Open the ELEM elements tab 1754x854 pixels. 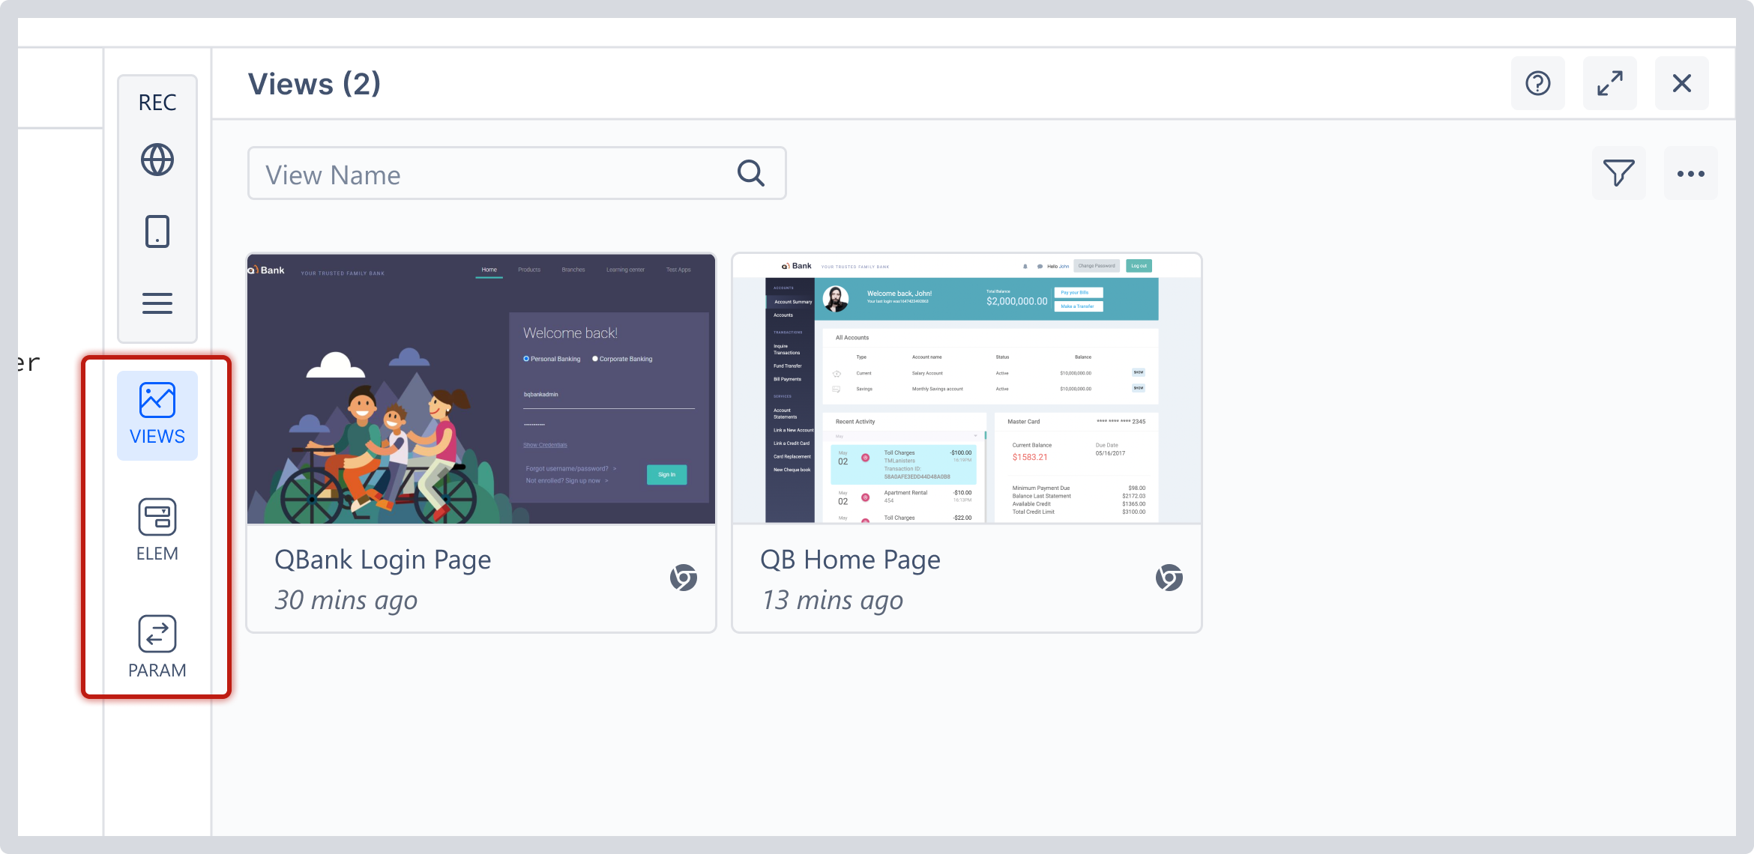pos(157,530)
